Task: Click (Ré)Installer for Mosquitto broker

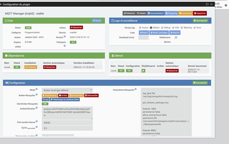Action: [76, 95]
